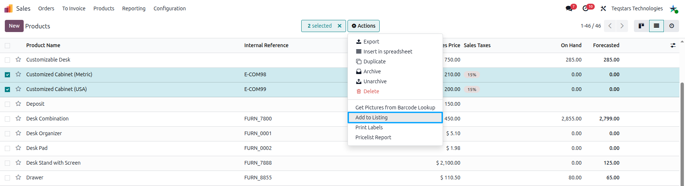Choose Print Labels action
685x186 pixels.
[x=395, y=127]
